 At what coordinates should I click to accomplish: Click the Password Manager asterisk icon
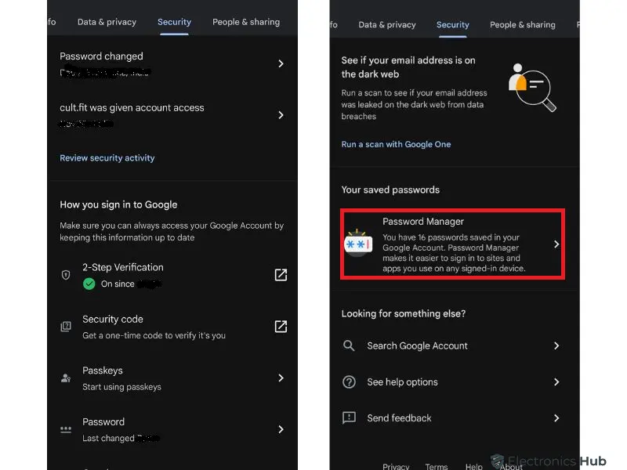pyautogui.click(x=358, y=243)
